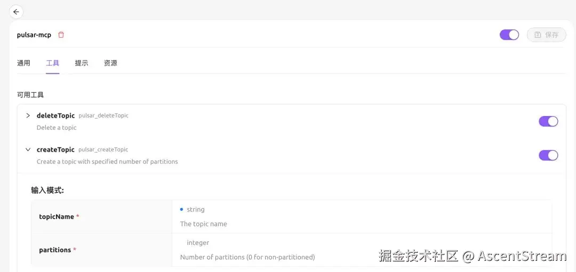Click the createTopic tool name
The height and width of the screenshot is (272, 576).
(55, 150)
